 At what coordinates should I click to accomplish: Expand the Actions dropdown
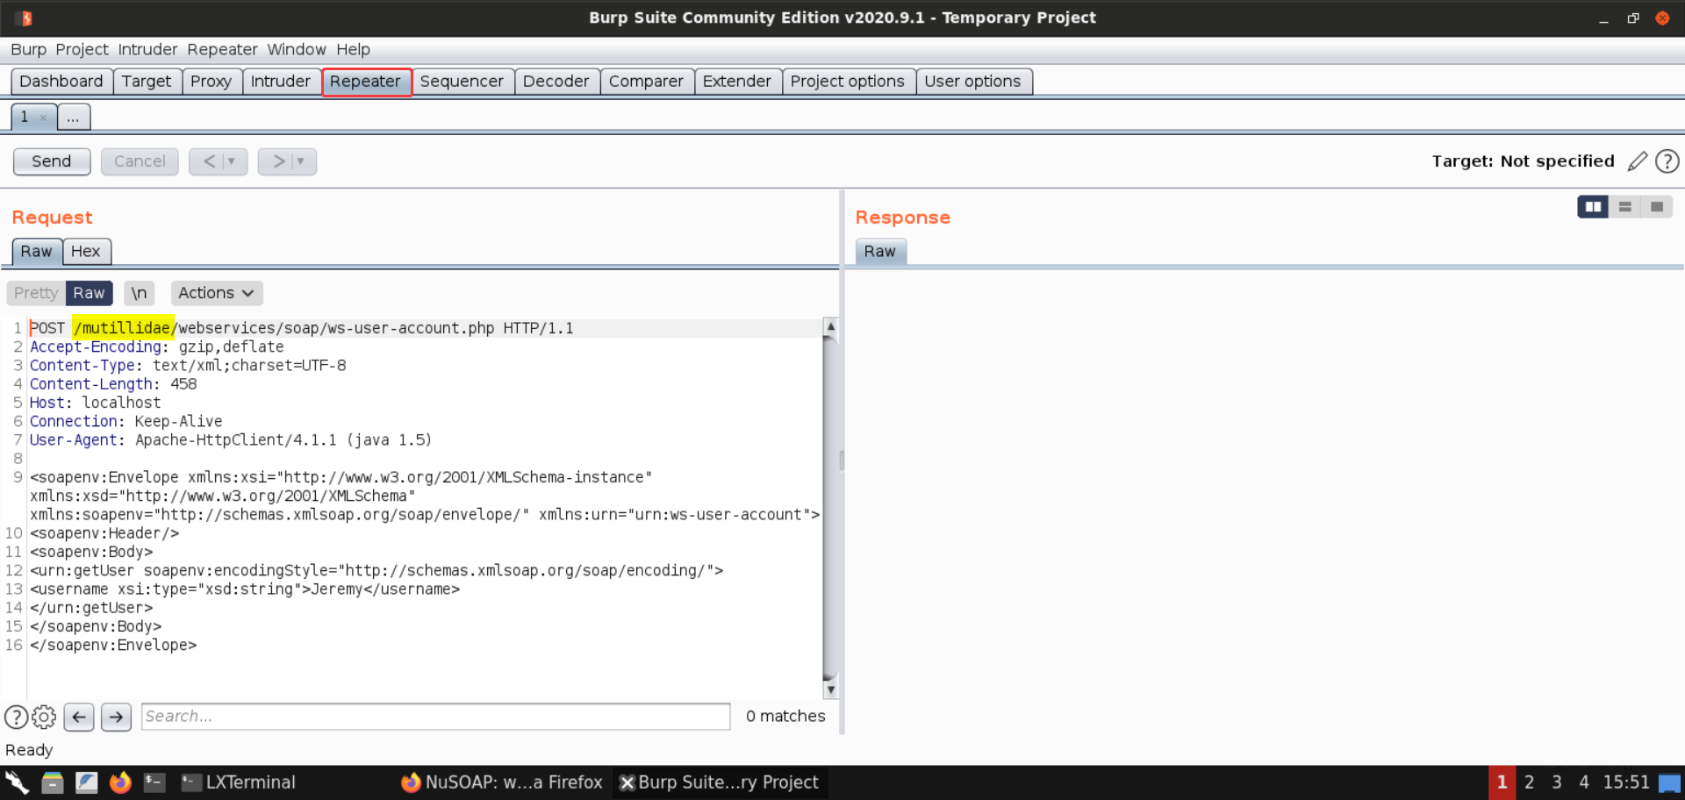coord(216,293)
